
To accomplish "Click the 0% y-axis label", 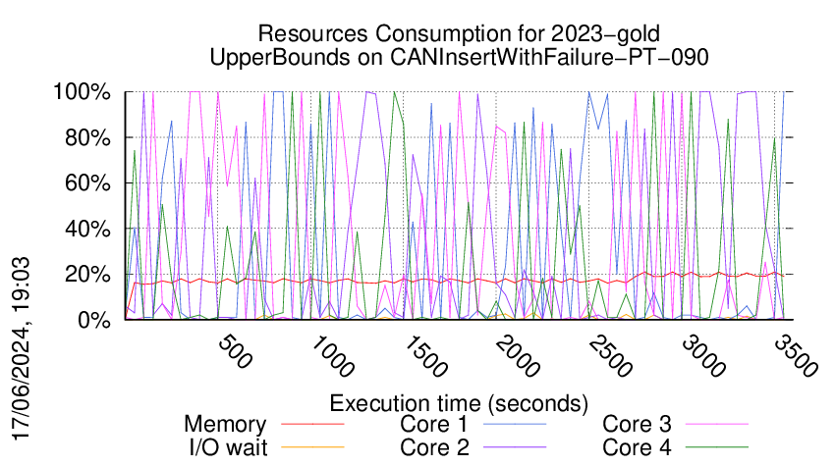I will tap(94, 320).
